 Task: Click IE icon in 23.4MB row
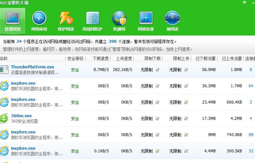click(x=4, y=102)
